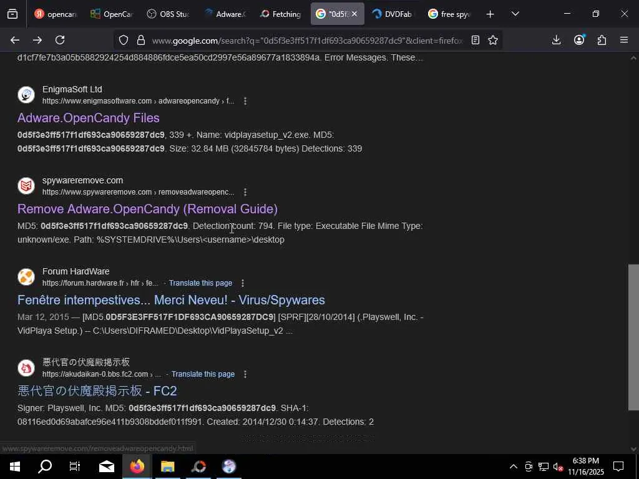The image size is (639, 479).
Task: Open the Firefox account icon
Action: click(x=579, y=40)
